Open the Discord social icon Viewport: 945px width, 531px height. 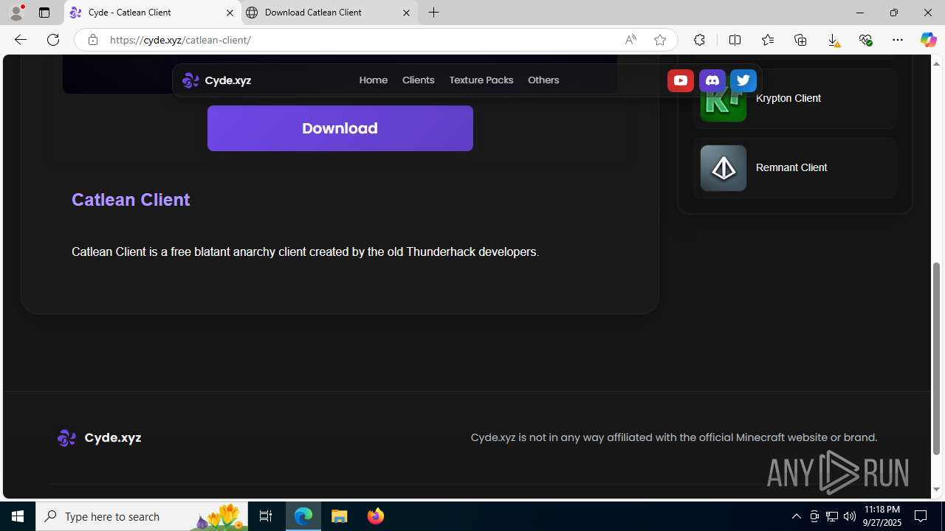coord(712,80)
